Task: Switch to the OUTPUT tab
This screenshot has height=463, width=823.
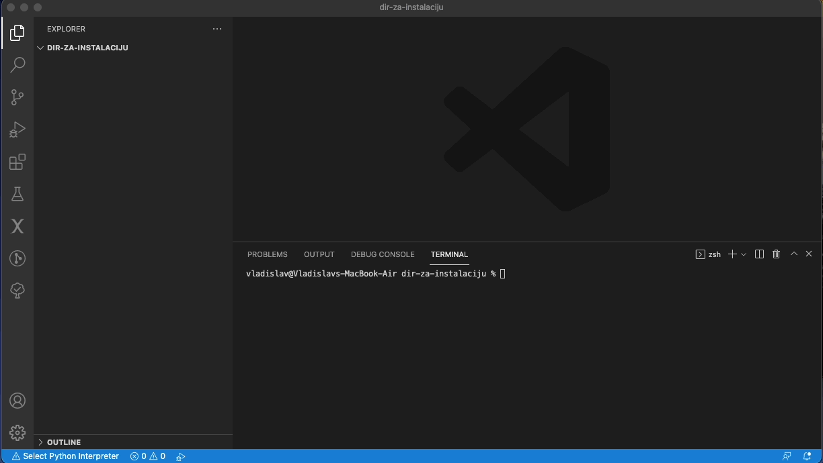Action: pyautogui.click(x=319, y=254)
